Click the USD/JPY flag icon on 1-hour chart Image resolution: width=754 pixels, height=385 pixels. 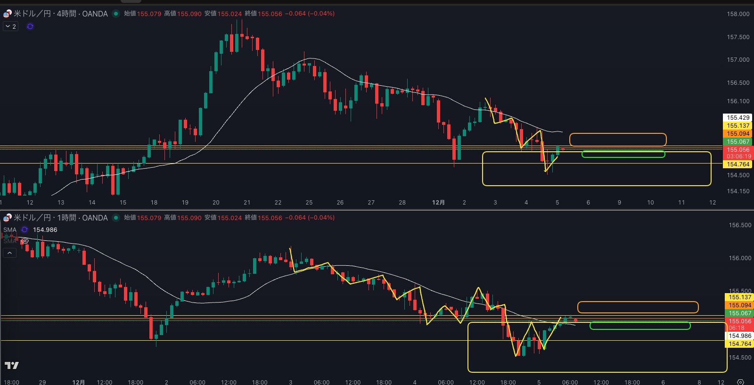point(8,218)
